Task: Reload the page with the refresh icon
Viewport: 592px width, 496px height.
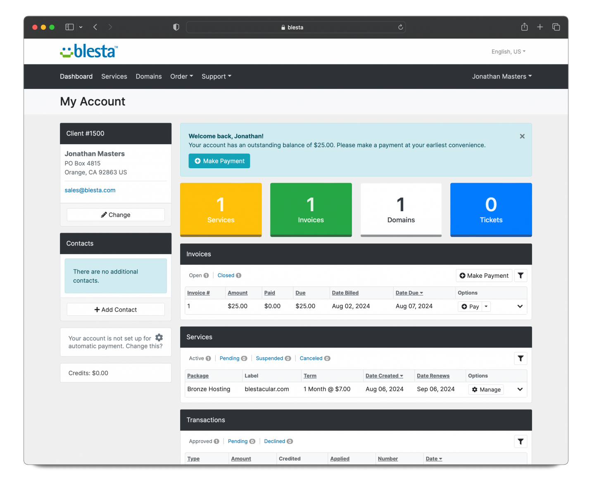Action: tap(400, 27)
